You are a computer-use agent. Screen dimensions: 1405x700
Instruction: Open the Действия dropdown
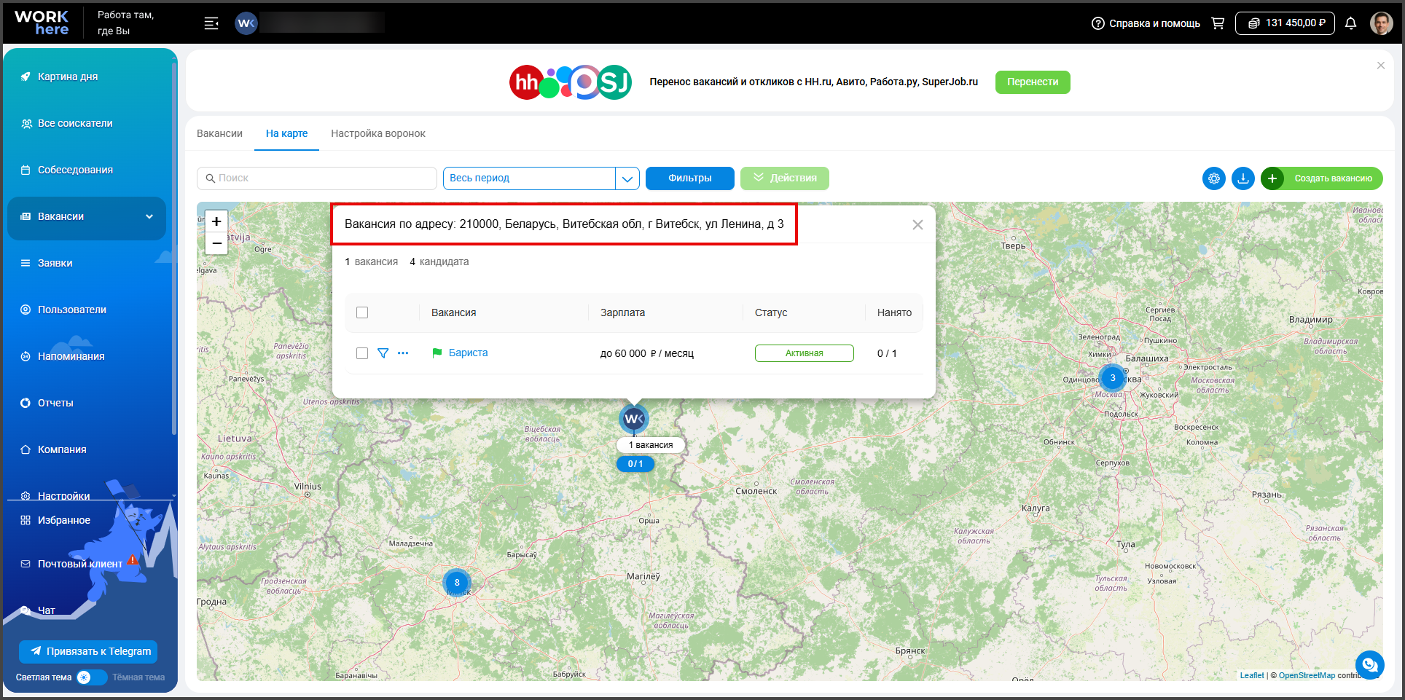tap(785, 178)
